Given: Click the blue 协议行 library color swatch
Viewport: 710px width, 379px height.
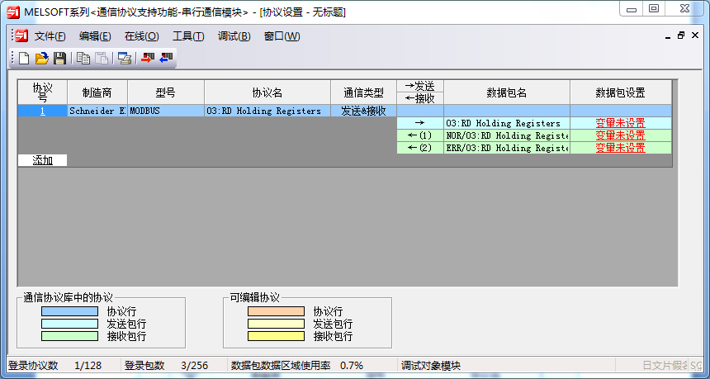Looking at the screenshot, I should pyautogui.click(x=70, y=311).
